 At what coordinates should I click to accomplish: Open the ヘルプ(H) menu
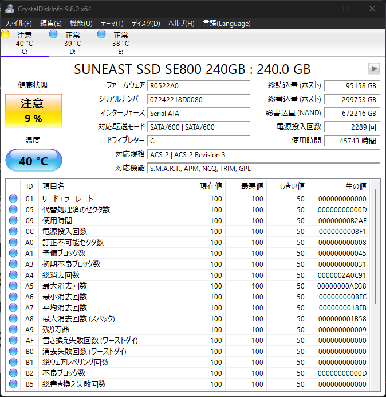[x=182, y=24]
